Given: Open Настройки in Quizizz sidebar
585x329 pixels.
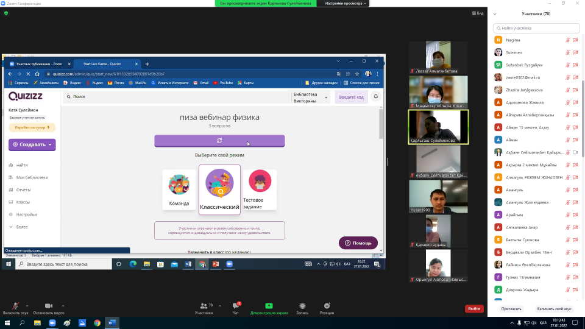Looking at the screenshot, I should click(26, 214).
